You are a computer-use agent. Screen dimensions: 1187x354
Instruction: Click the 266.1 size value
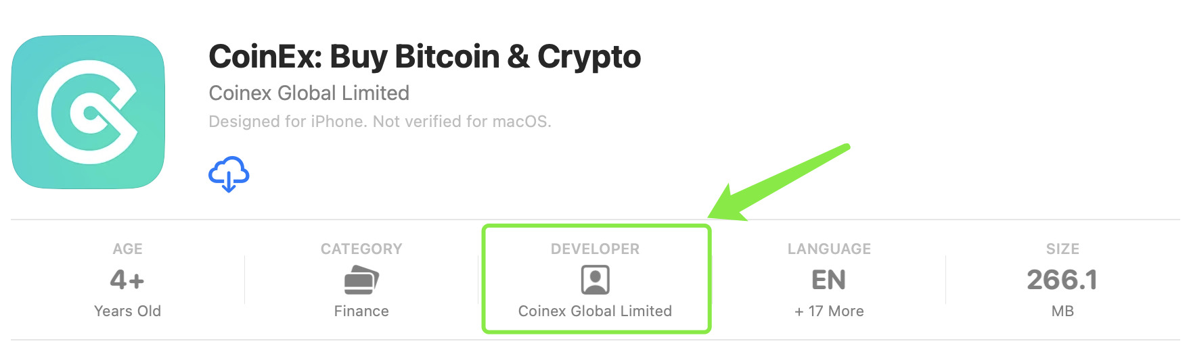1062,280
